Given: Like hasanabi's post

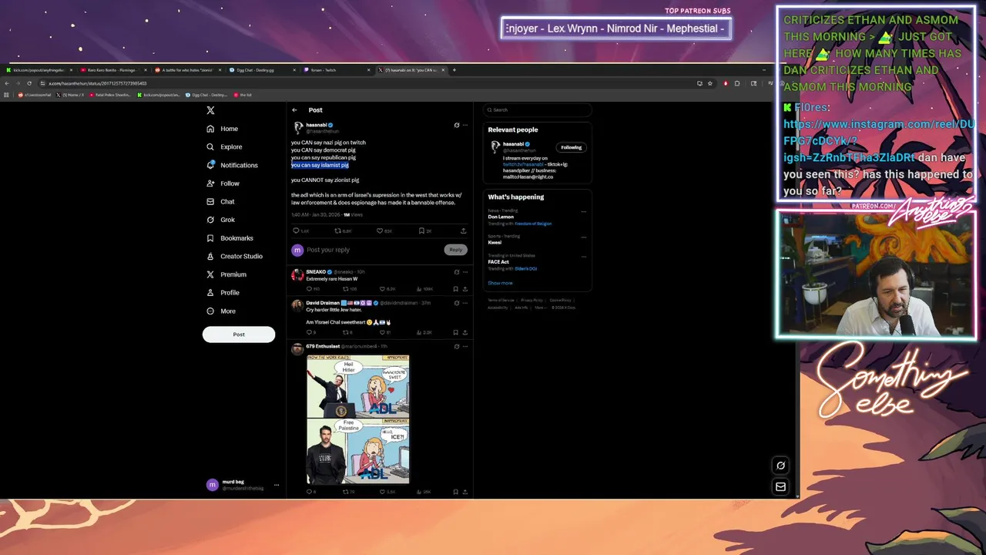Looking at the screenshot, I should tap(380, 230).
